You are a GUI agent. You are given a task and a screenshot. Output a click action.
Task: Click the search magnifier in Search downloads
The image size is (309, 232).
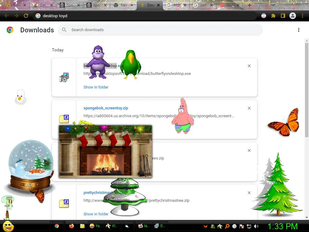point(64,30)
